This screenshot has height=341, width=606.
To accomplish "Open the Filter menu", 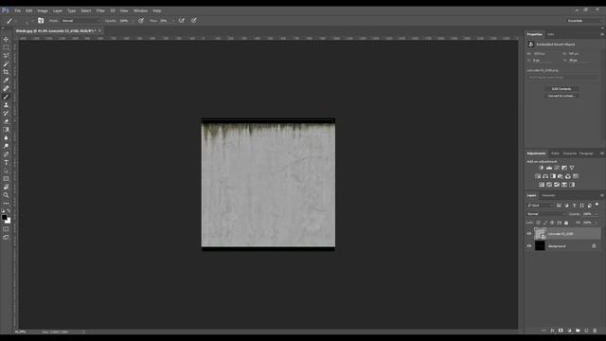I will (x=100, y=10).
